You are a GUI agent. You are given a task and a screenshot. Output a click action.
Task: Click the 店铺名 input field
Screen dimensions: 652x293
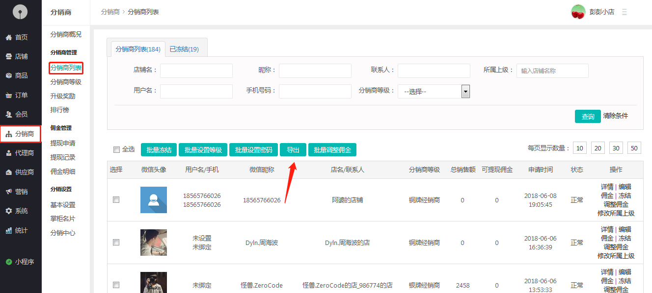tap(196, 71)
